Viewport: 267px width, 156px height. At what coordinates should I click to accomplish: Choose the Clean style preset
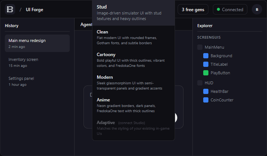[x=133, y=37]
